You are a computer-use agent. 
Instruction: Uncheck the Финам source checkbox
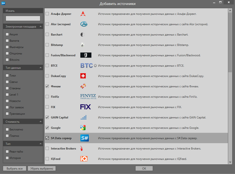[47, 86]
